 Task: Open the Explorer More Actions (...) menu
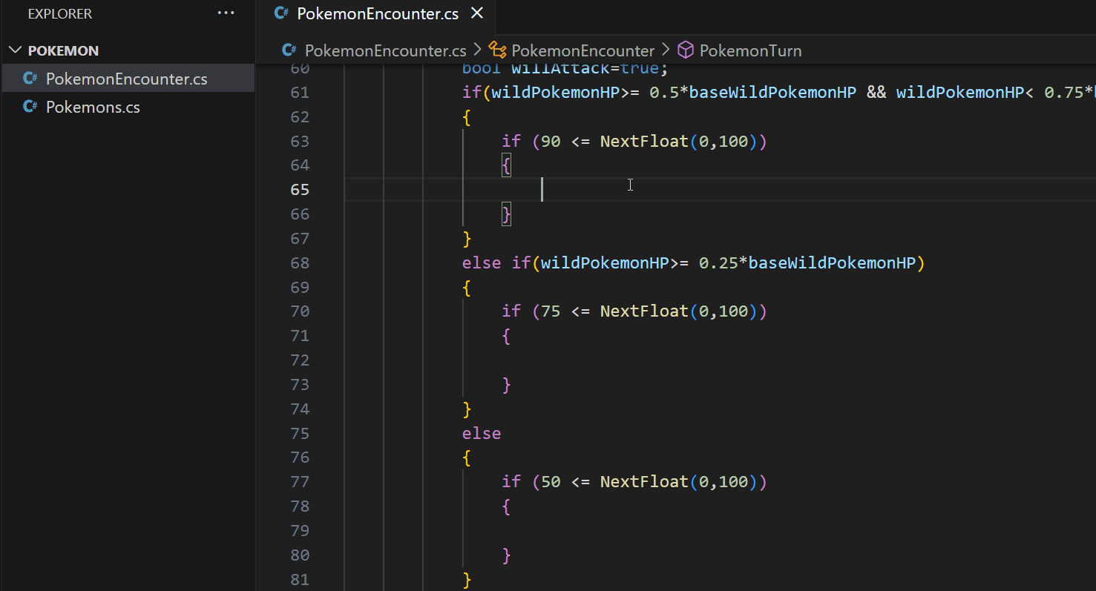pos(226,13)
